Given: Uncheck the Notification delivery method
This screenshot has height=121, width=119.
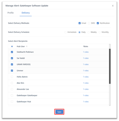Looking at the screenshot, I should [98, 23].
